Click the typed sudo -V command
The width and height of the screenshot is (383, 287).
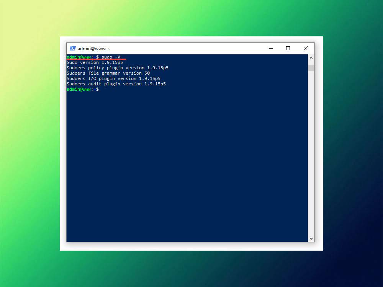point(111,57)
